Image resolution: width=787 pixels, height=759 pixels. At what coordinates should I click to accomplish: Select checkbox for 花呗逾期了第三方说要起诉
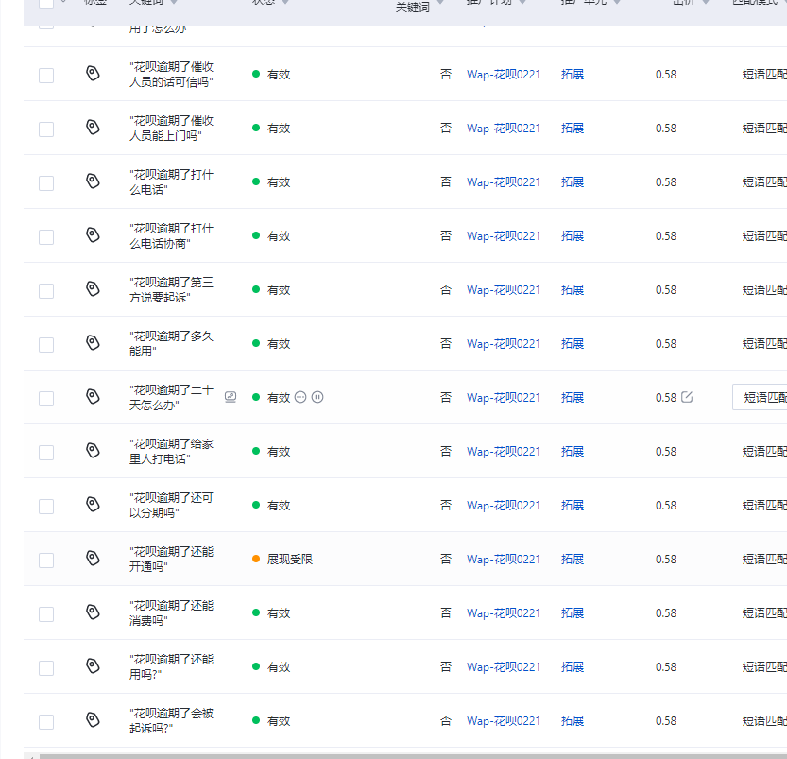click(x=46, y=290)
